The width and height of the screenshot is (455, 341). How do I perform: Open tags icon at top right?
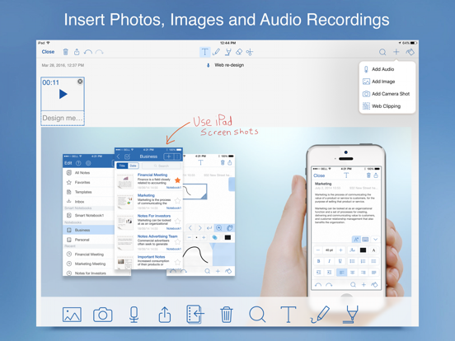click(410, 52)
